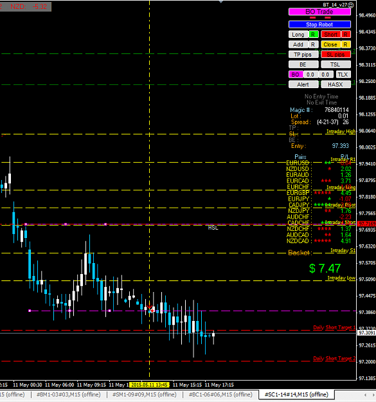376x402 pixels.
Task: Click the small magenta BO button
Action: point(296,75)
